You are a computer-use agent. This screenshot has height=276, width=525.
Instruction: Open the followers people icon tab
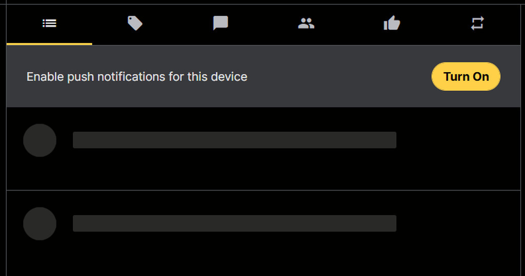pyautogui.click(x=306, y=24)
